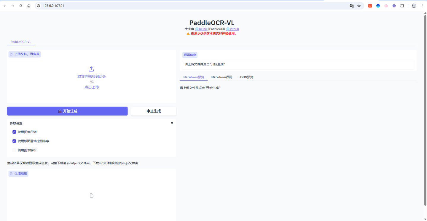Screen dimensions: 427x221
Task: Click the 开始生成 button
Action: (67, 111)
